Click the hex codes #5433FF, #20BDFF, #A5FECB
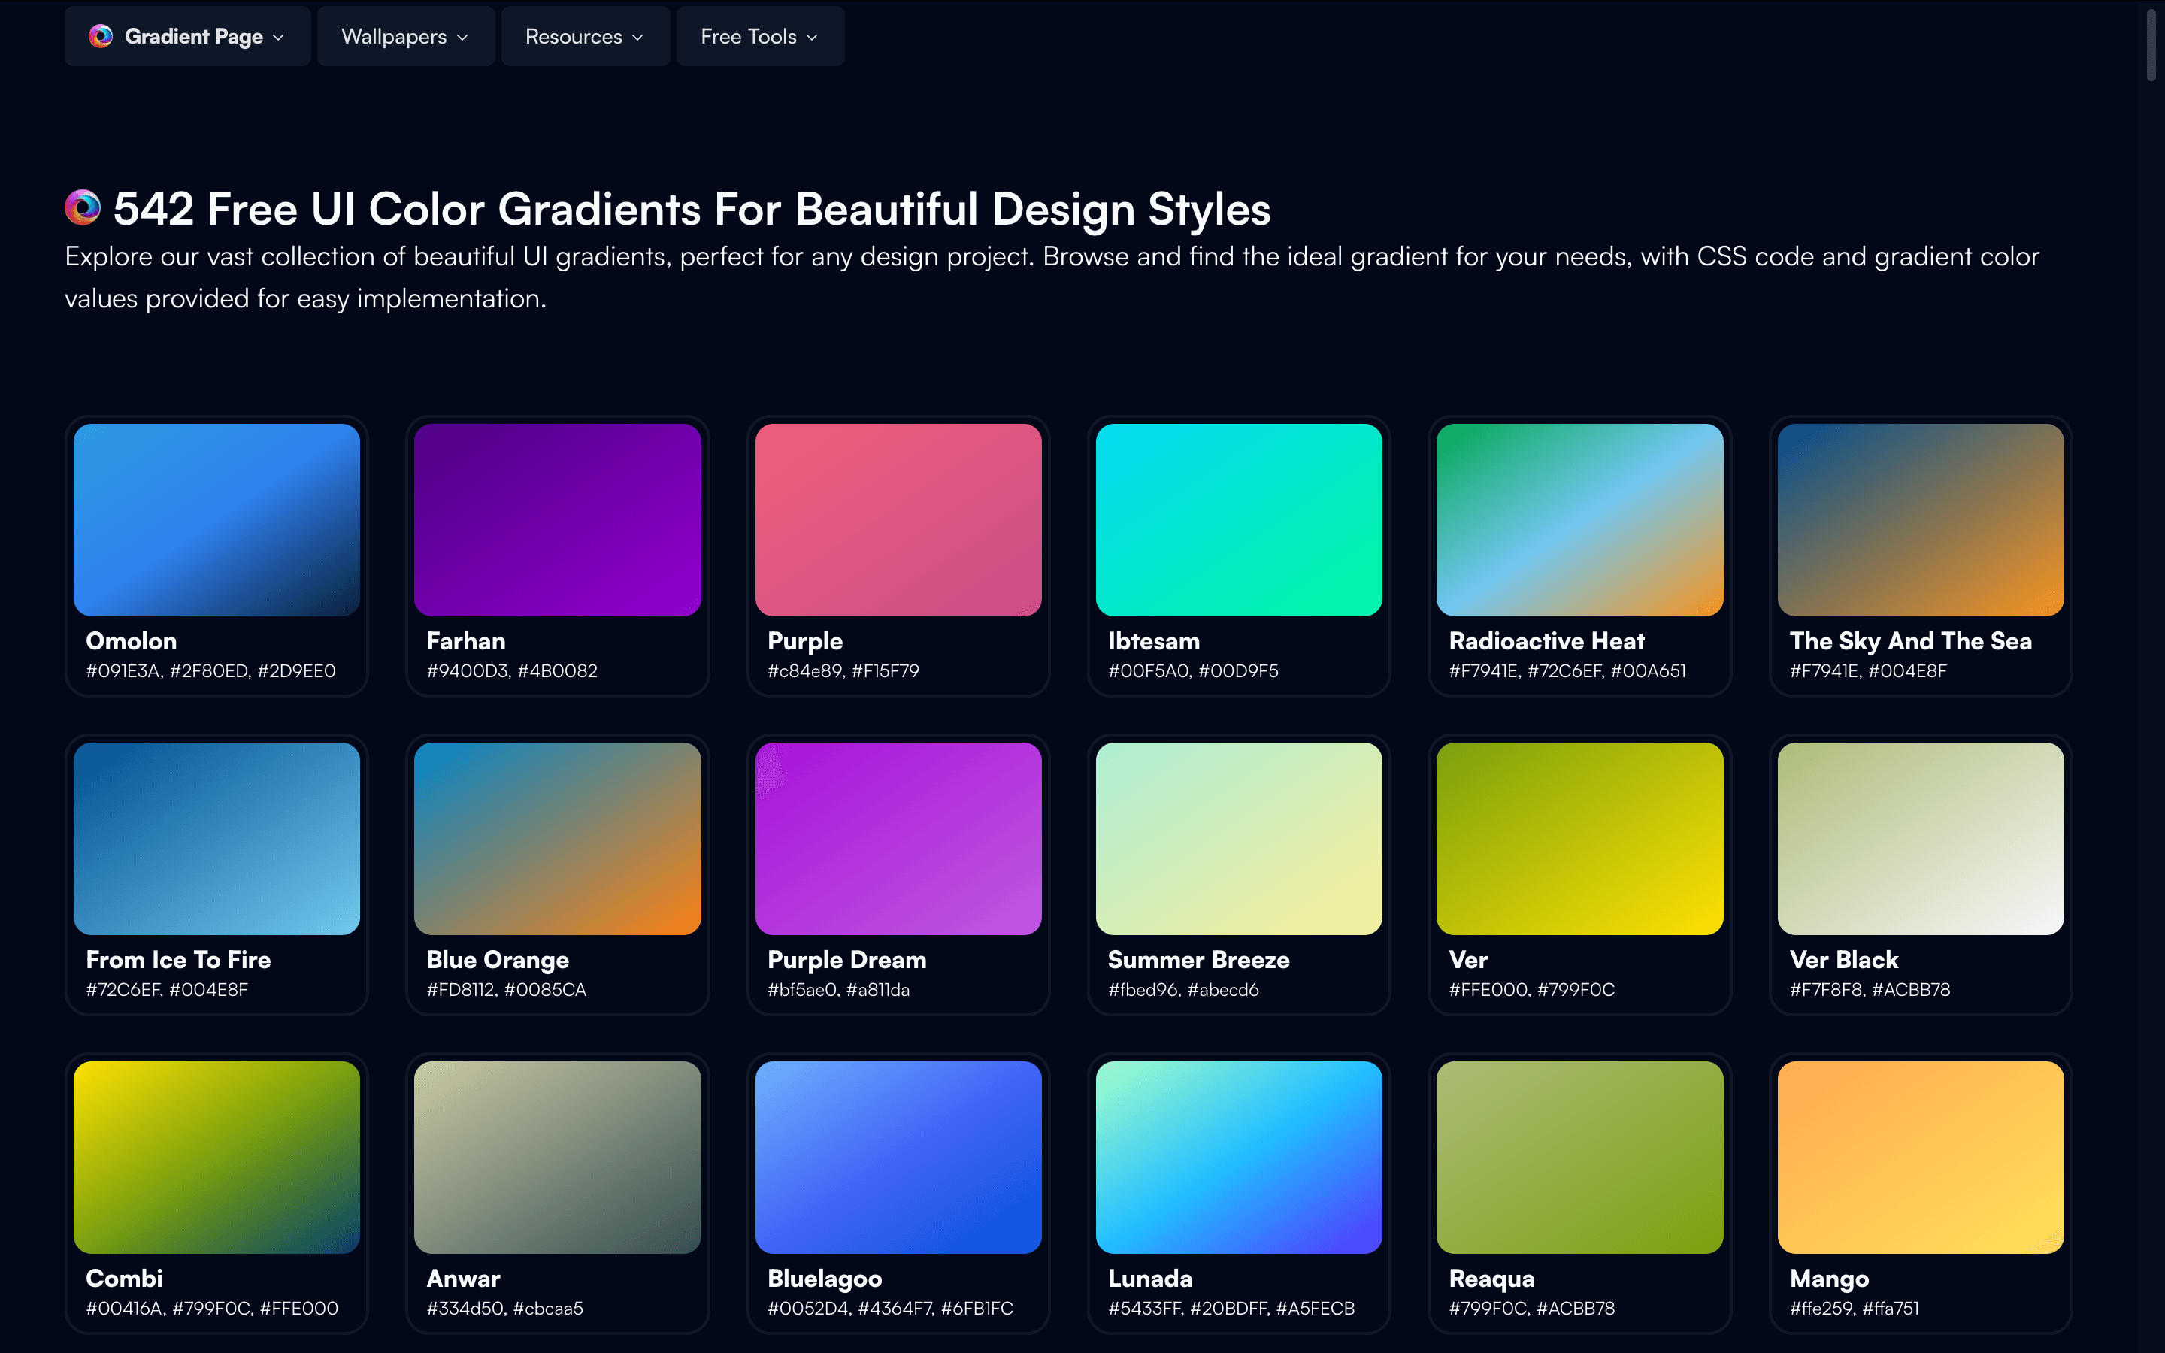Image resolution: width=2165 pixels, height=1353 pixels. (1231, 1308)
